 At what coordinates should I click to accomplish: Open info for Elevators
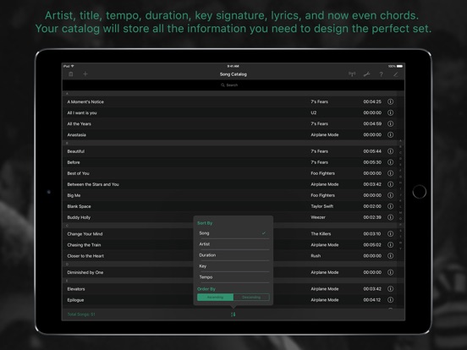point(391,289)
